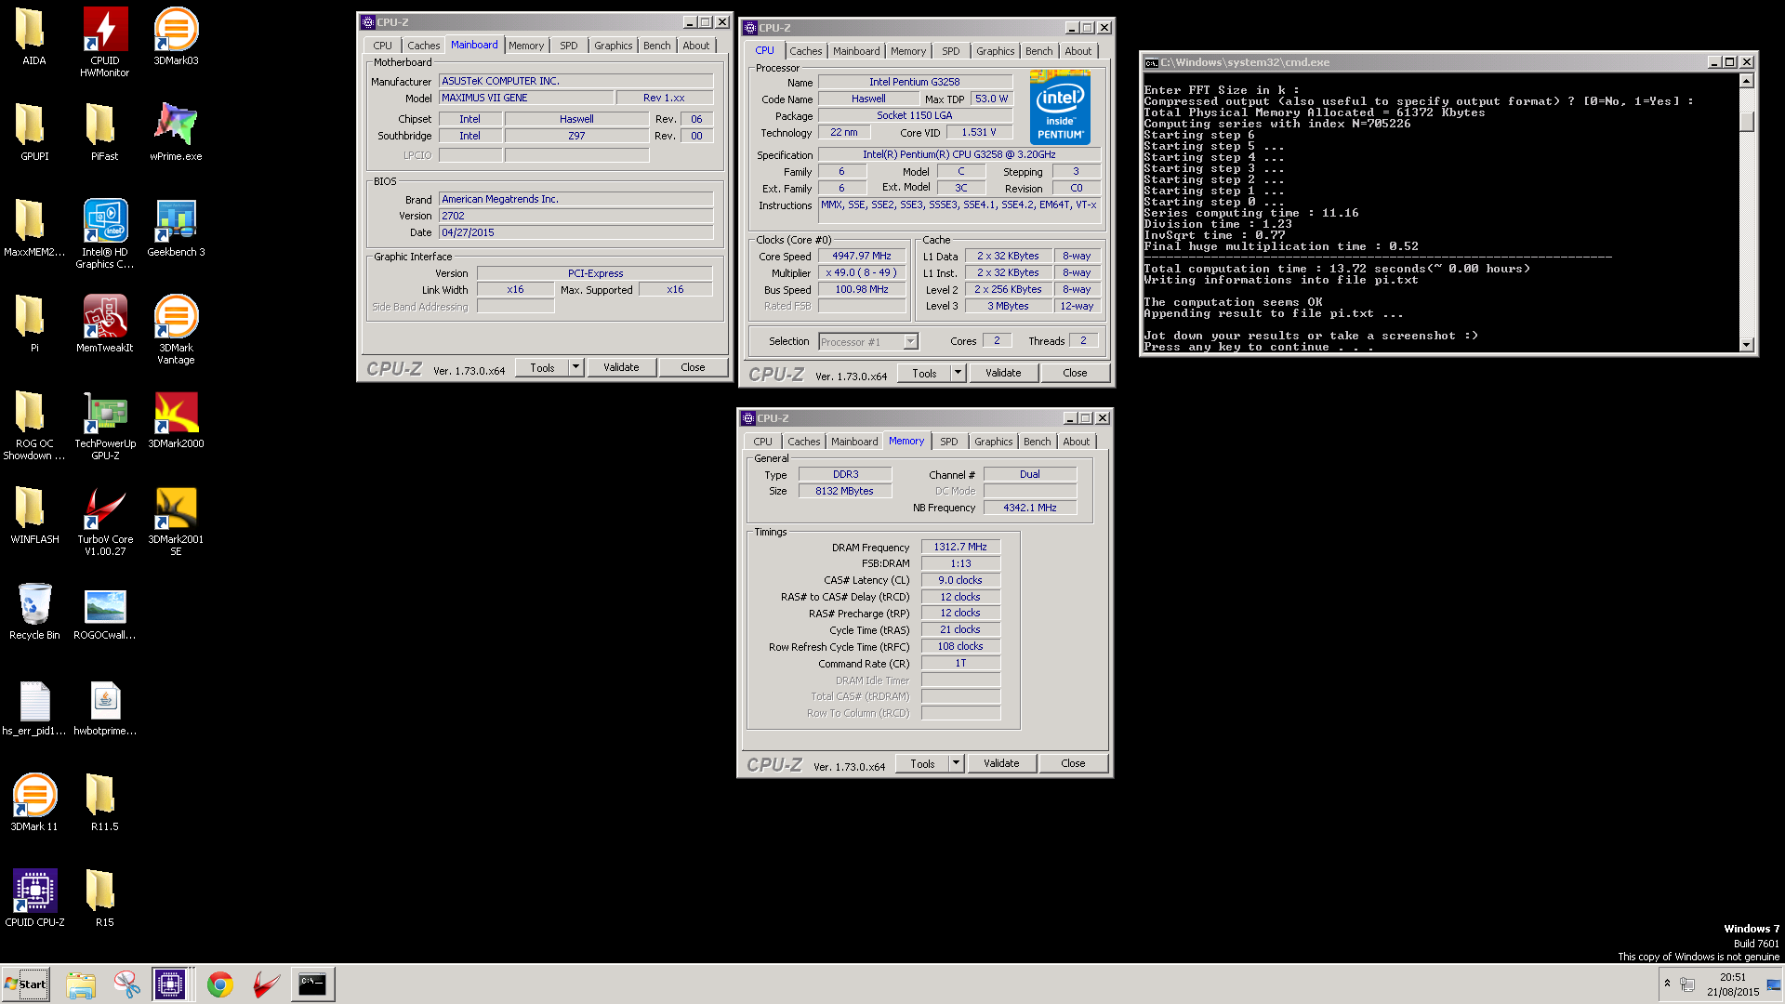Viewport: 1785px width, 1004px height.
Task: Open the ROG OC Showdown folder
Action: click(33, 425)
